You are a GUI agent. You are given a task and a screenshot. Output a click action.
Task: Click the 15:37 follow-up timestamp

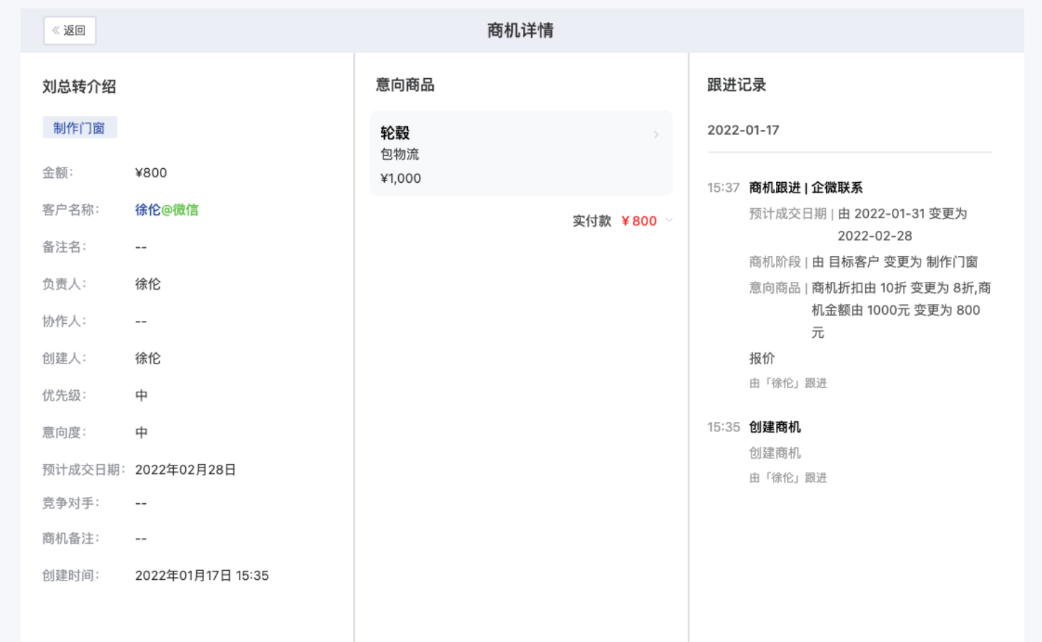point(724,188)
